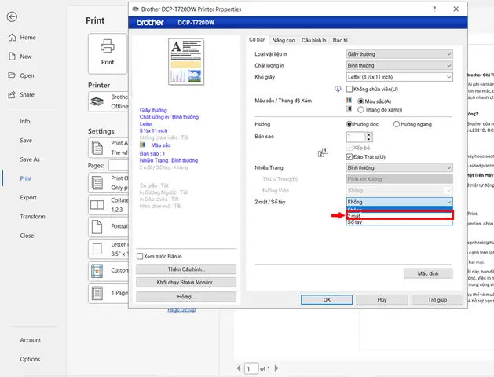The image size is (494, 377).
Task: Click the 1 Page Per Sheet icon
Action: coord(97,293)
